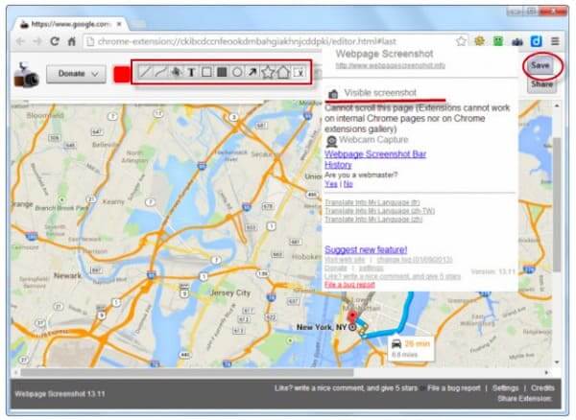Select the house shape tool
Viewport: 576px width, 420px height.
283,72
